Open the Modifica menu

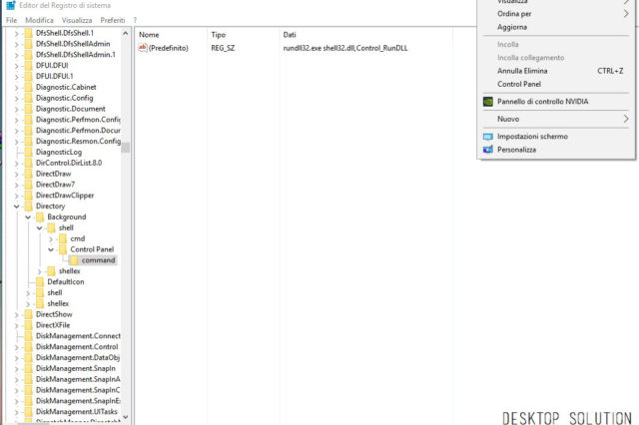coord(39,20)
